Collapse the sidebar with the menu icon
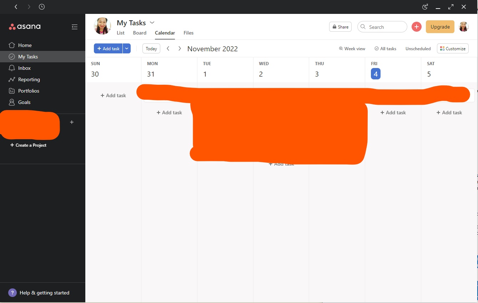This screenshot has width=478, height=303. click(x=75, y=27)
